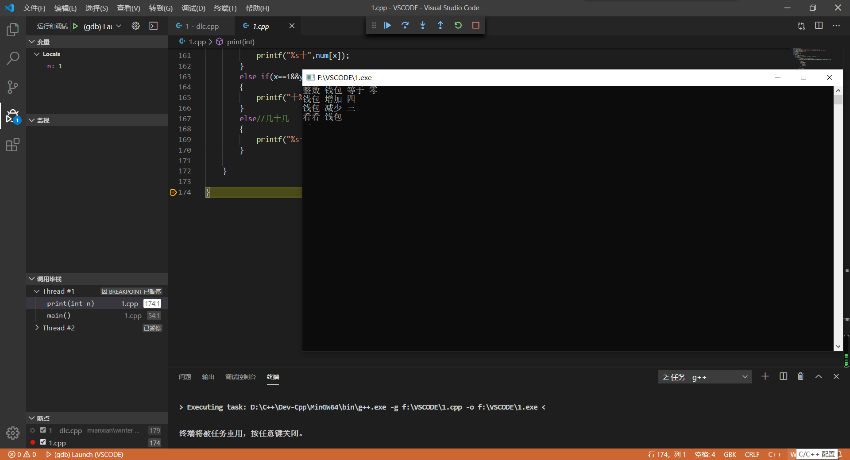This screenshot has height=460, width=850.
Task: Stop the debugger with the red square
Action: click(x=476, y=26)
